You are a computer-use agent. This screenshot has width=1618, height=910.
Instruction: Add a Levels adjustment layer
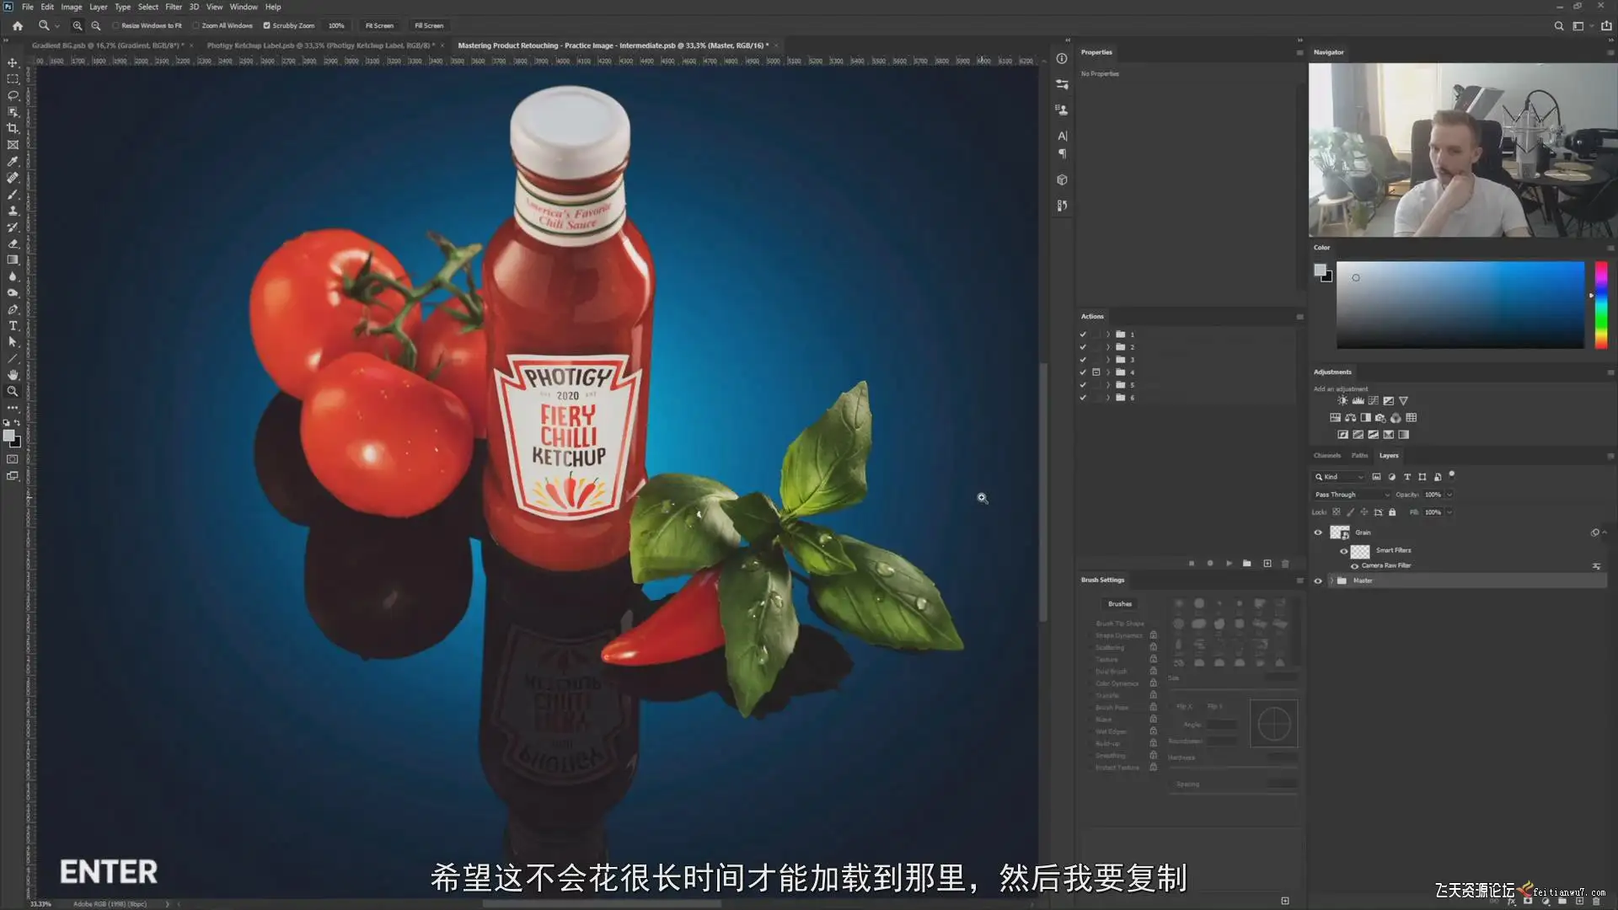pos(1358,401)
